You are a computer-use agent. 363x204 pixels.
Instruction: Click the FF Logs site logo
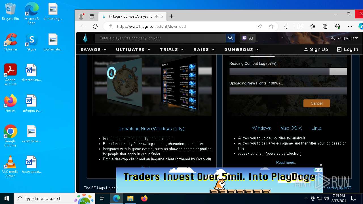click(x=85, y=38)
